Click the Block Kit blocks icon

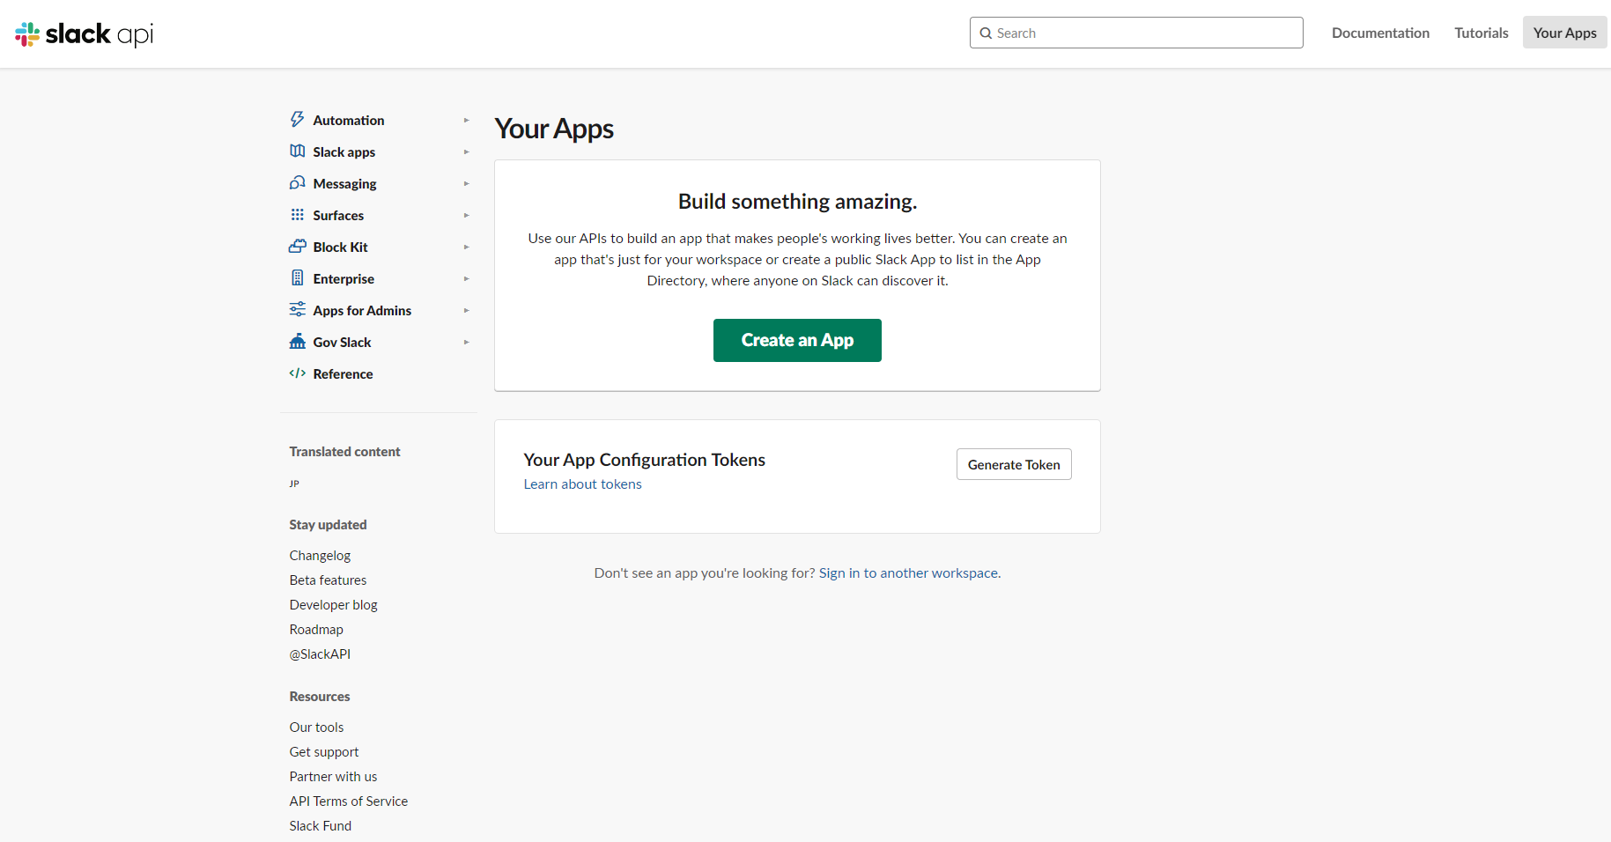tap(298, 247)
